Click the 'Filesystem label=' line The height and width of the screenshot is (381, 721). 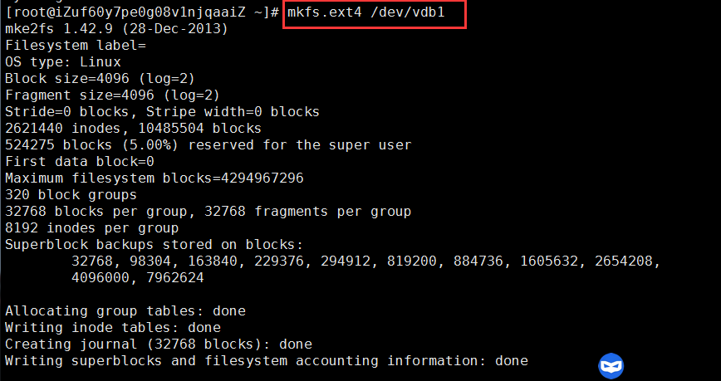(75, 46)
